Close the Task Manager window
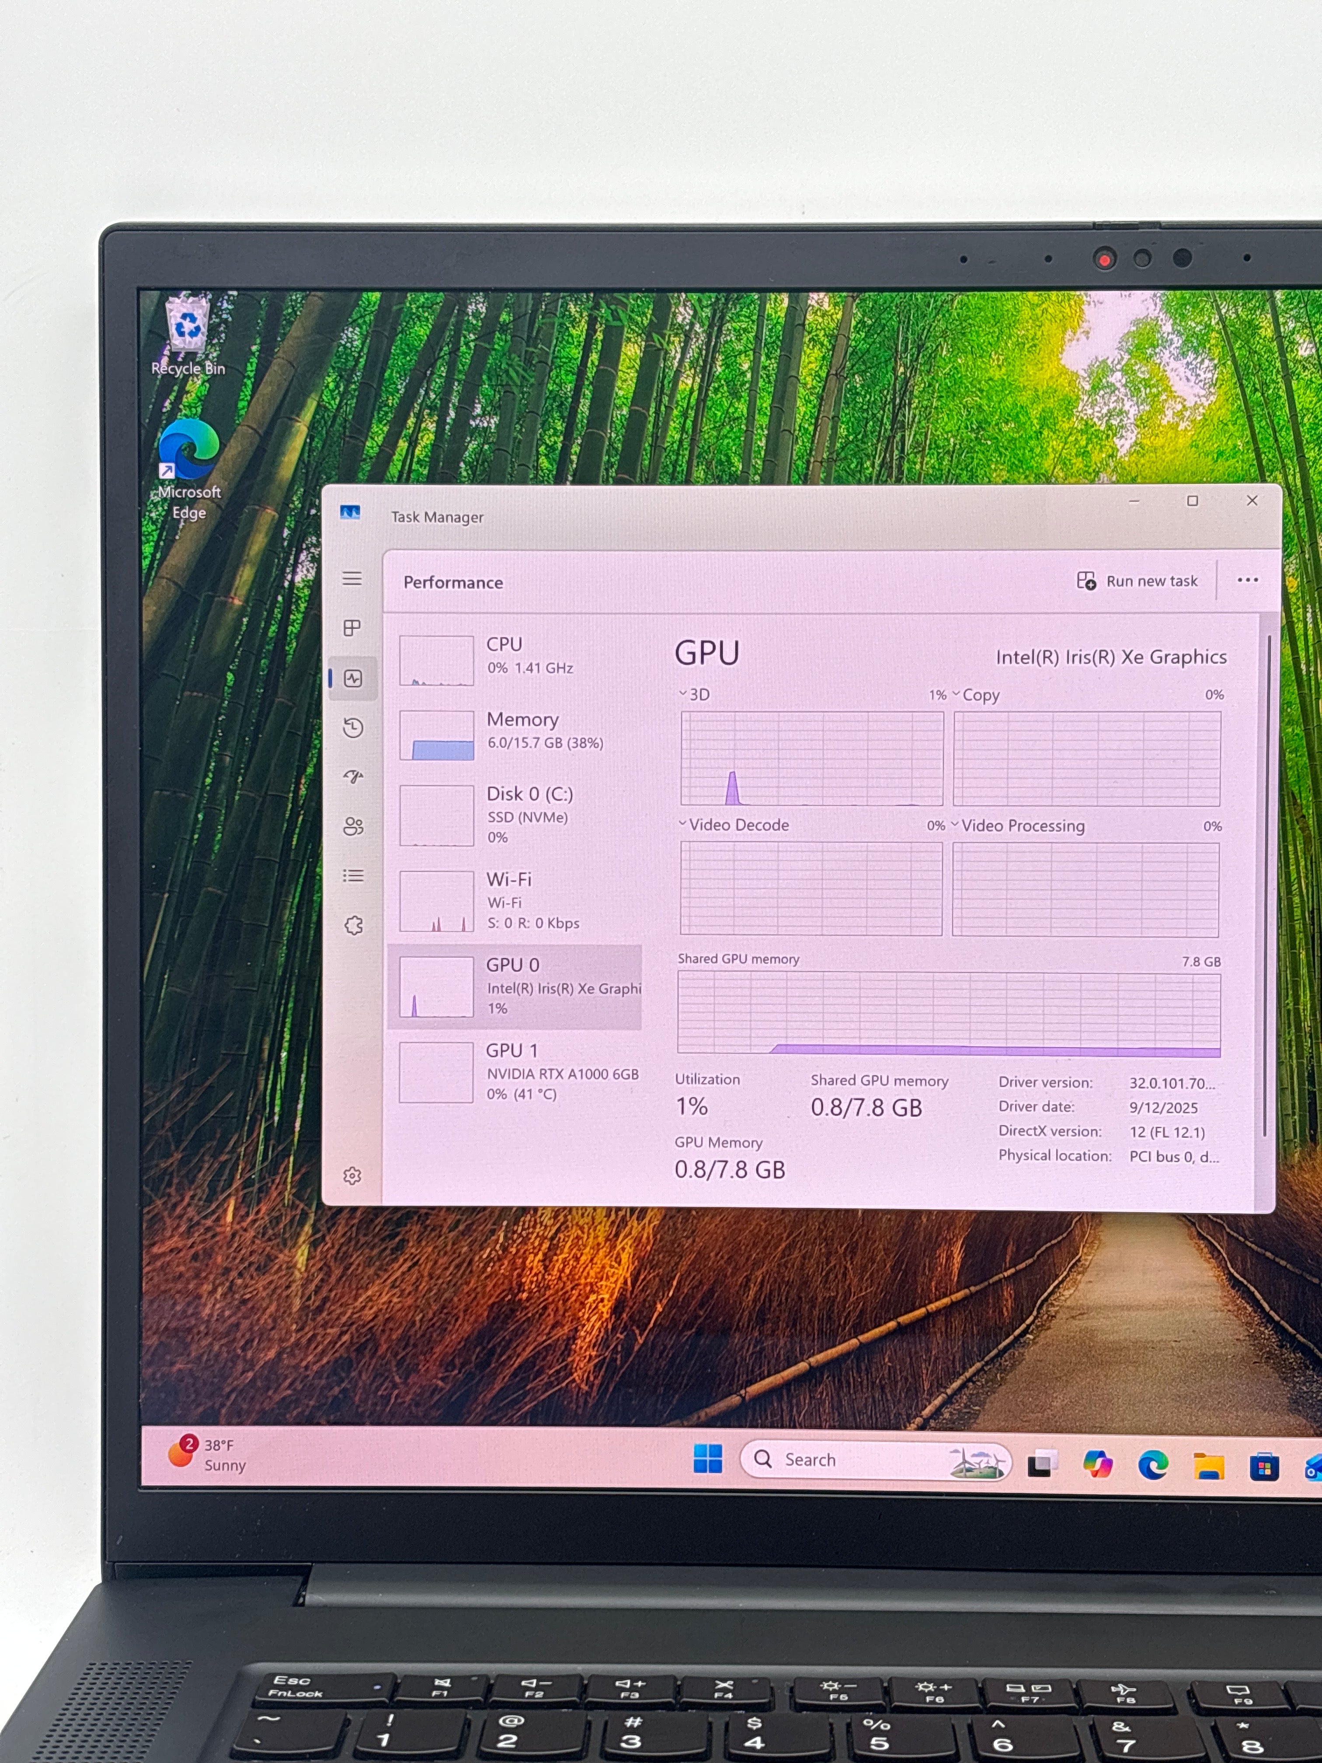 click(1252, 501)
